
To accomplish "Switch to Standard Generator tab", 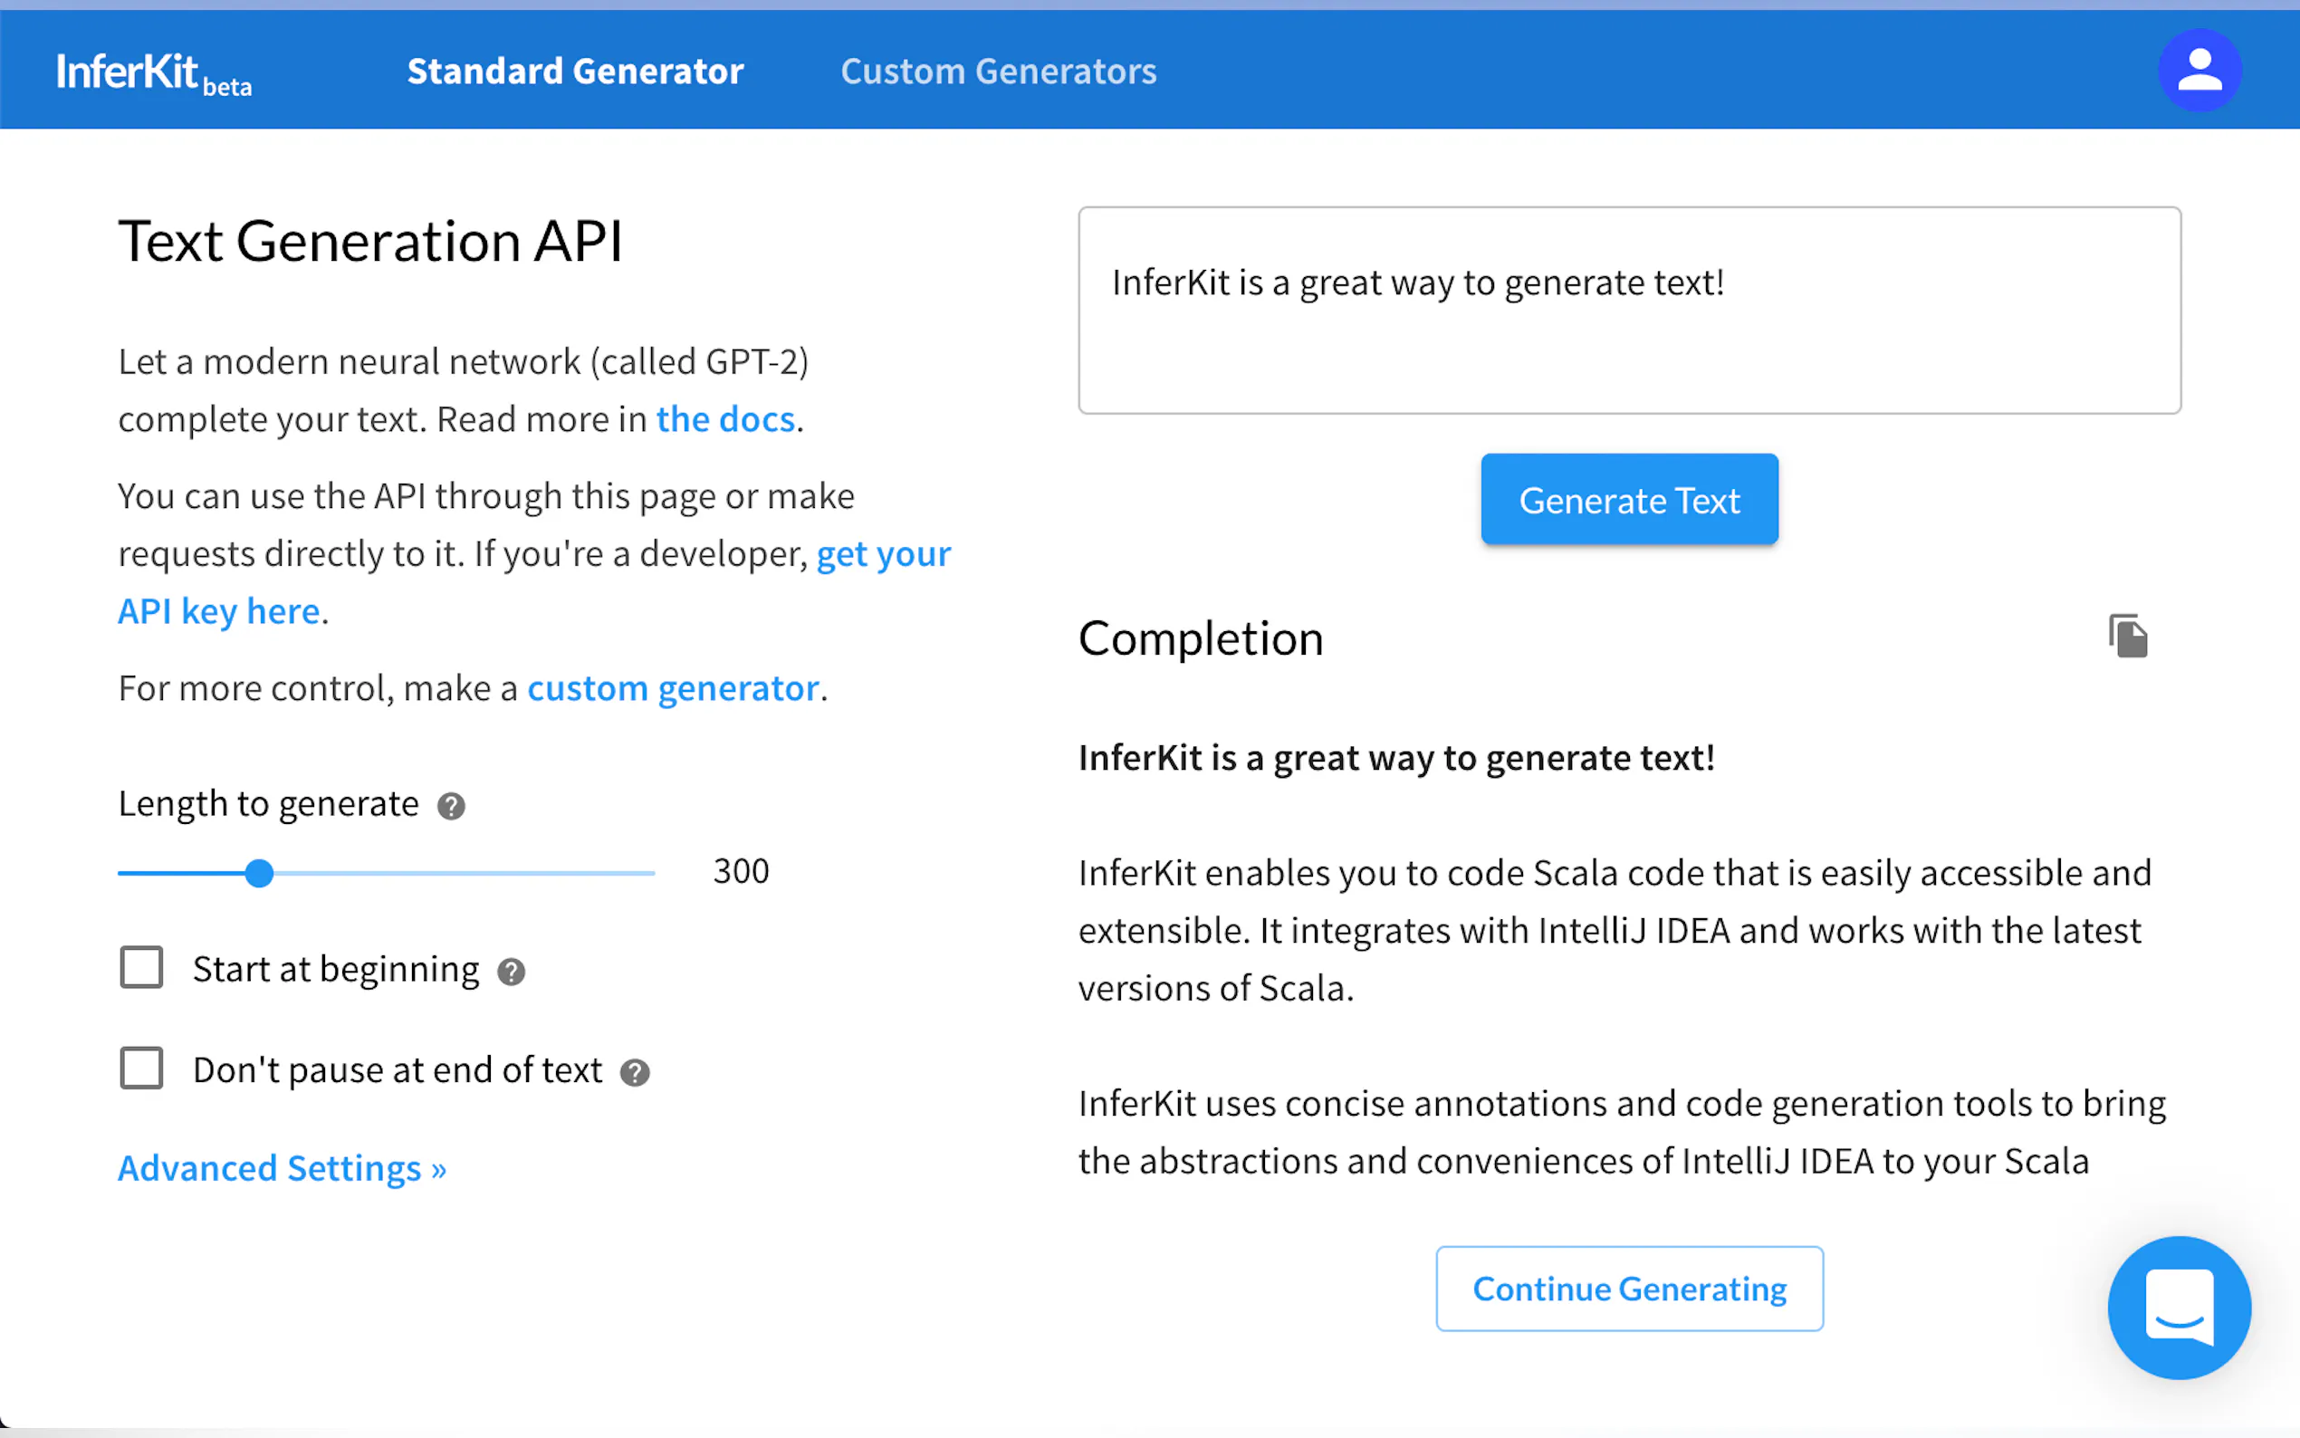I will point(575,72).
